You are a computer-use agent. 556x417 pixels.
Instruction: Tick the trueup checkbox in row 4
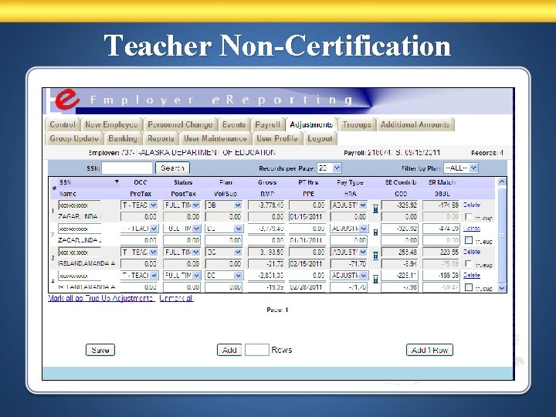pyautogui.click(x=469, y=286)
